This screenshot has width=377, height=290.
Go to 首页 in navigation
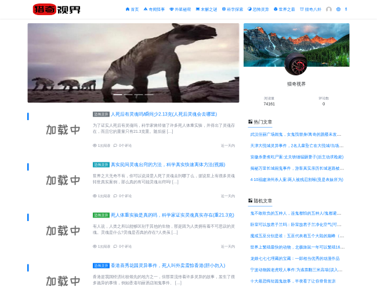point(132,9)
